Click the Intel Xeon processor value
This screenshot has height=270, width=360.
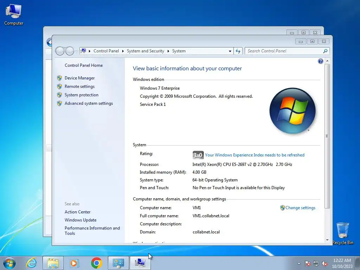click(242, 165)
